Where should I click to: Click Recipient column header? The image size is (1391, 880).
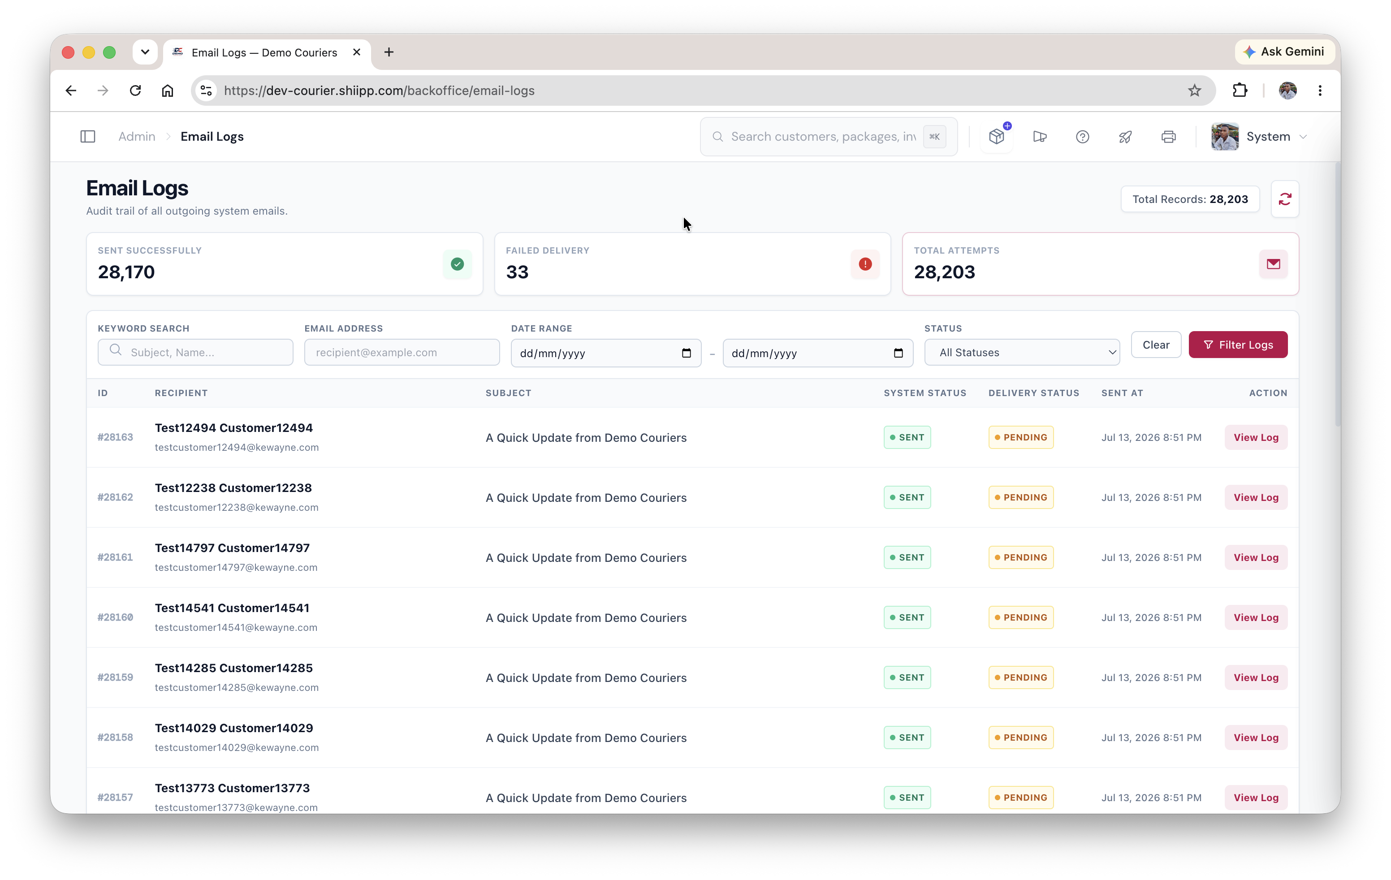tap(181, 393)
